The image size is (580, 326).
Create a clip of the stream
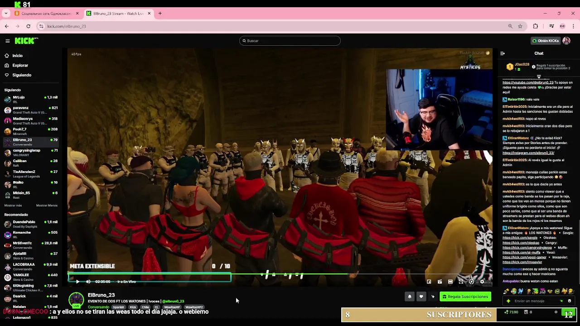440,282
